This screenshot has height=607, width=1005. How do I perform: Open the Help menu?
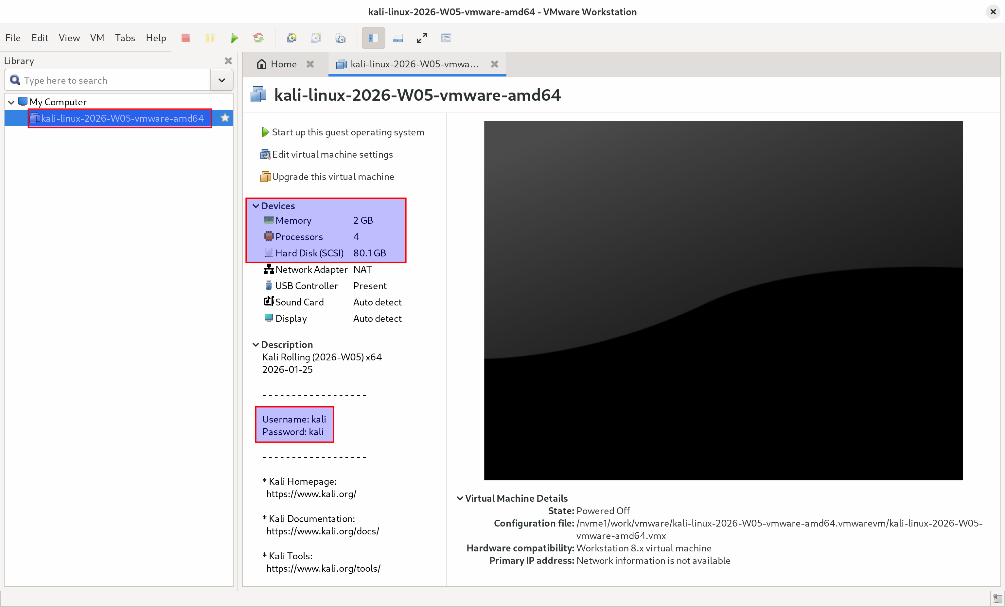(x=156, y=38)
